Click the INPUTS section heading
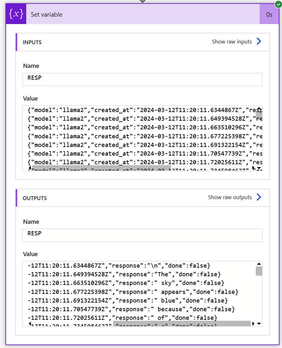The height and width of the screenshot is (348, 282). tap(32, 42)
